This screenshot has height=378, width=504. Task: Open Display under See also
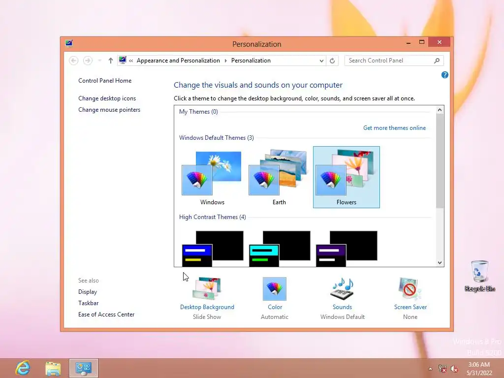coord(88,292)
